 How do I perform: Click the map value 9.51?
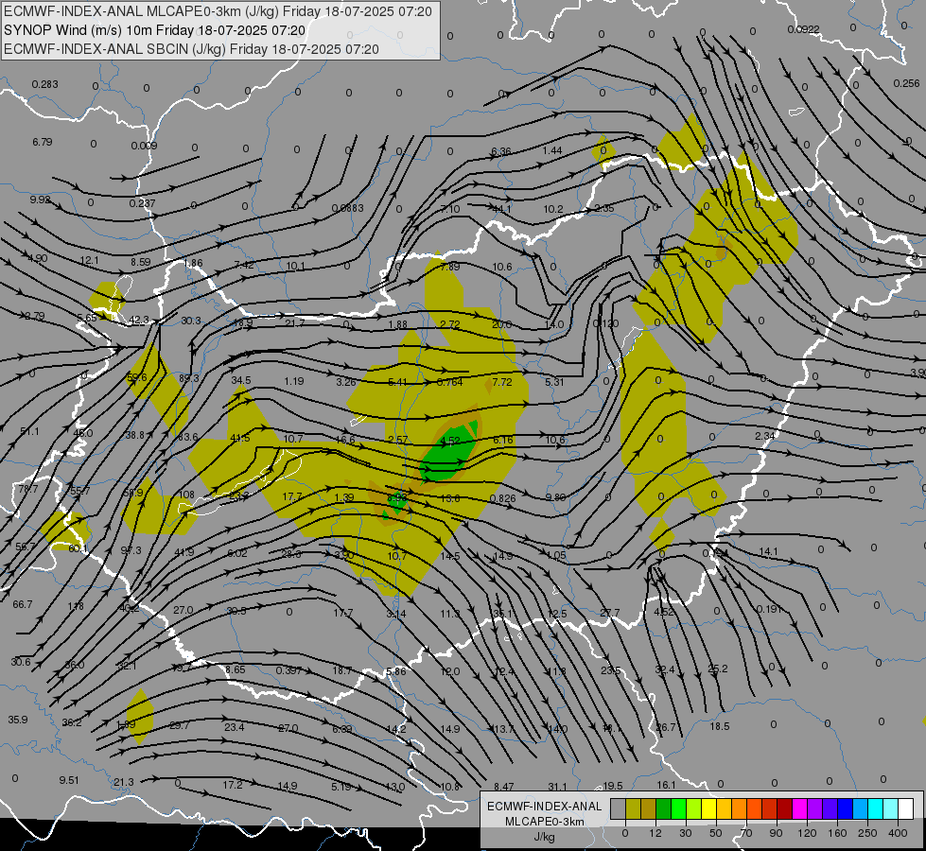(68, 780)
